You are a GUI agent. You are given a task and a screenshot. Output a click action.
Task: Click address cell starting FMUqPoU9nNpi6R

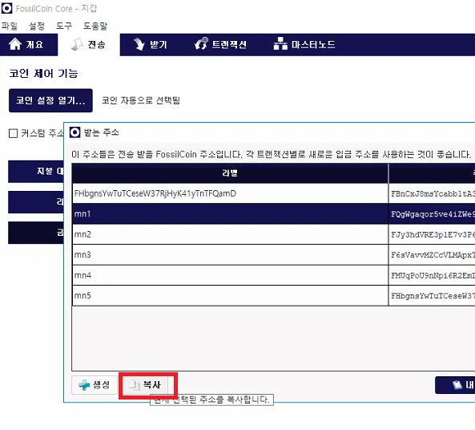(x=433, y=275)
